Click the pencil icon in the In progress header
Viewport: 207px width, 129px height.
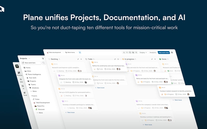click(x=152, y=59)
